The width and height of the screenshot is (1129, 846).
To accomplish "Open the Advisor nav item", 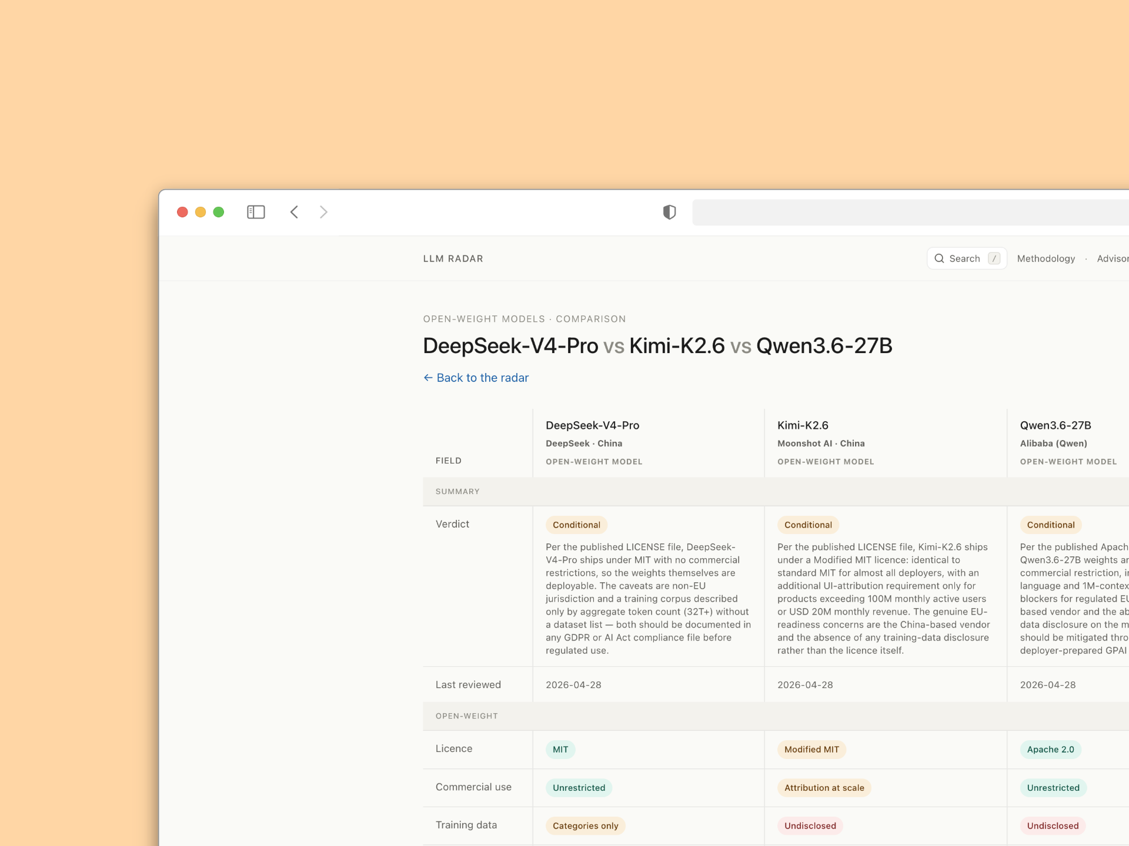I will [x=1112, y=258].
